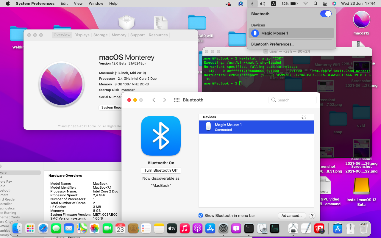Open Disk Utility in the Dock
Viewport: 381px width, 238px height.
click(x=262, y=228)
